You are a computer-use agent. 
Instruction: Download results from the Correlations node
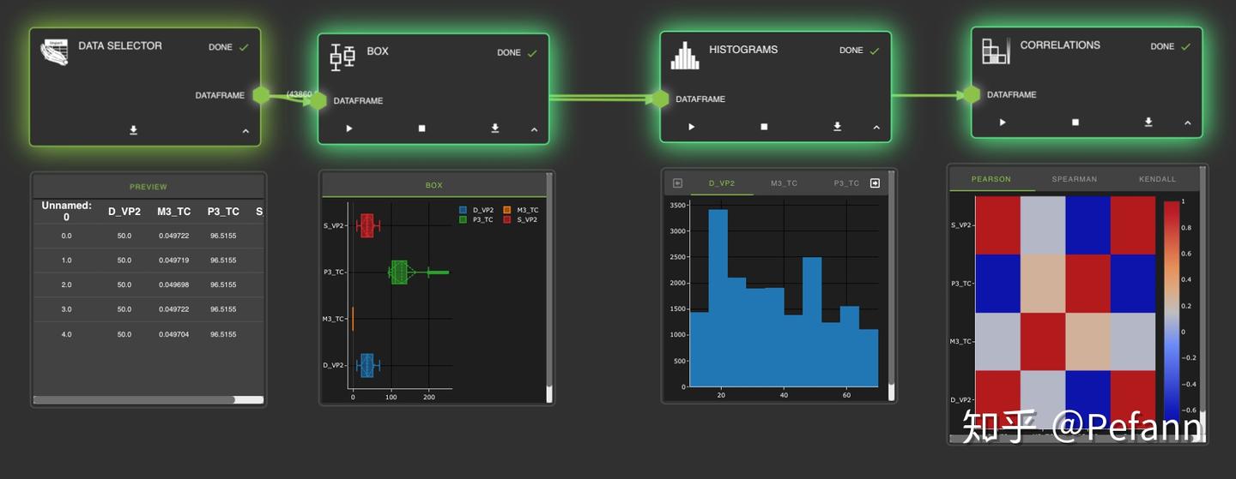1148,123
